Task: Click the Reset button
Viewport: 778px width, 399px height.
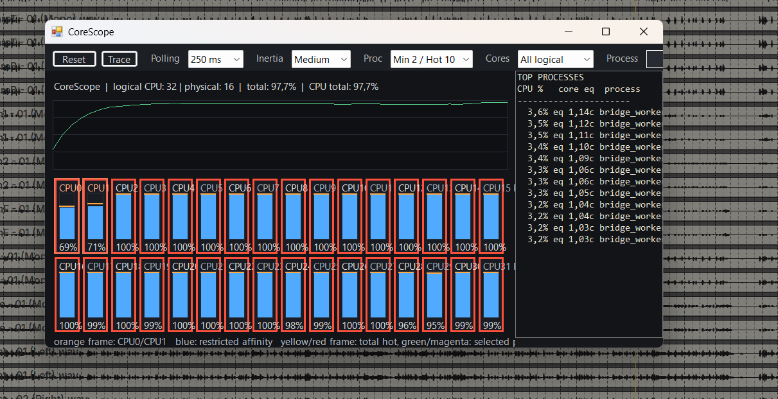Action: click(74, 59)
